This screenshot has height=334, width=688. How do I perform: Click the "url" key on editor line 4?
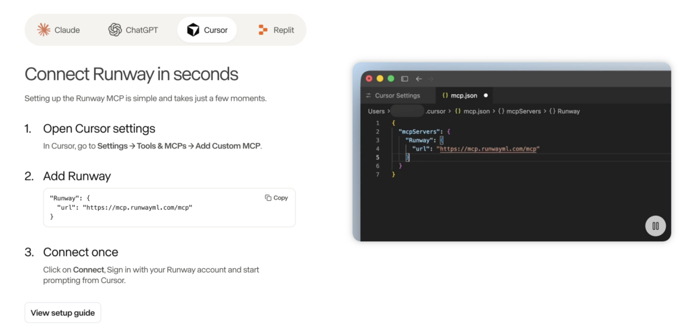(421, 149)
